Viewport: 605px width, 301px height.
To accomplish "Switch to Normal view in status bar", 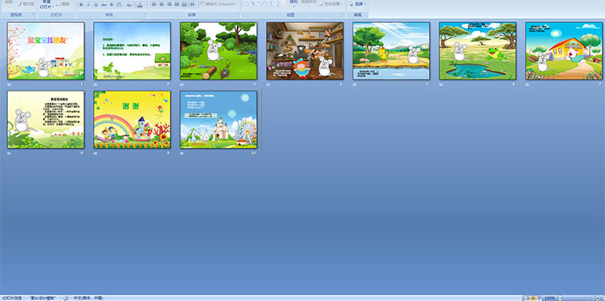I will 528,299.
